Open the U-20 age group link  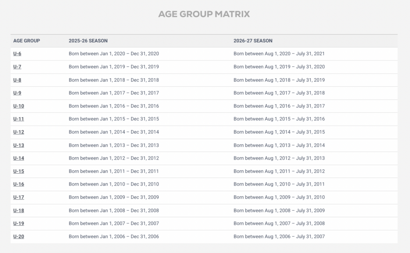point(18,236)
